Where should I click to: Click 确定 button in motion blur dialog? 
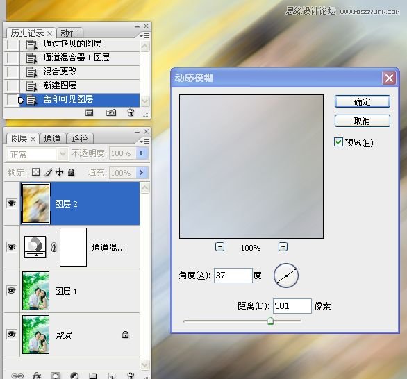point(363,101)
